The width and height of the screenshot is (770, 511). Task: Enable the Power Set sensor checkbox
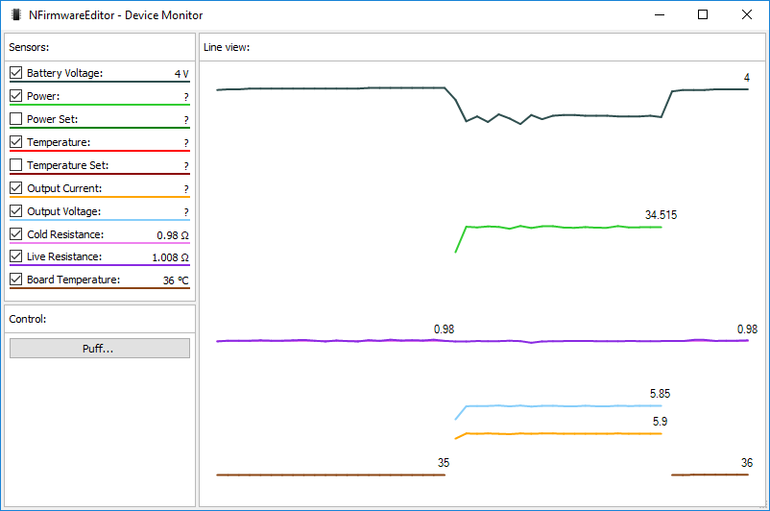tap(15, 119)
